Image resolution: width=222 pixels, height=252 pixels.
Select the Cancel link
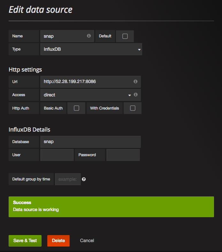coord(87,241)
